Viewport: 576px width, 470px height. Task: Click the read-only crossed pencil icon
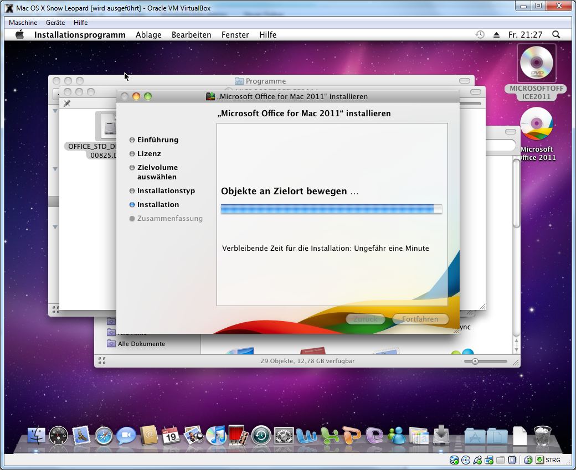coord(67,104)
